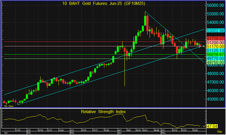
Task: Click the 56000.00 level on price scale
Action: pyautogui.click(x=216, y=6)
